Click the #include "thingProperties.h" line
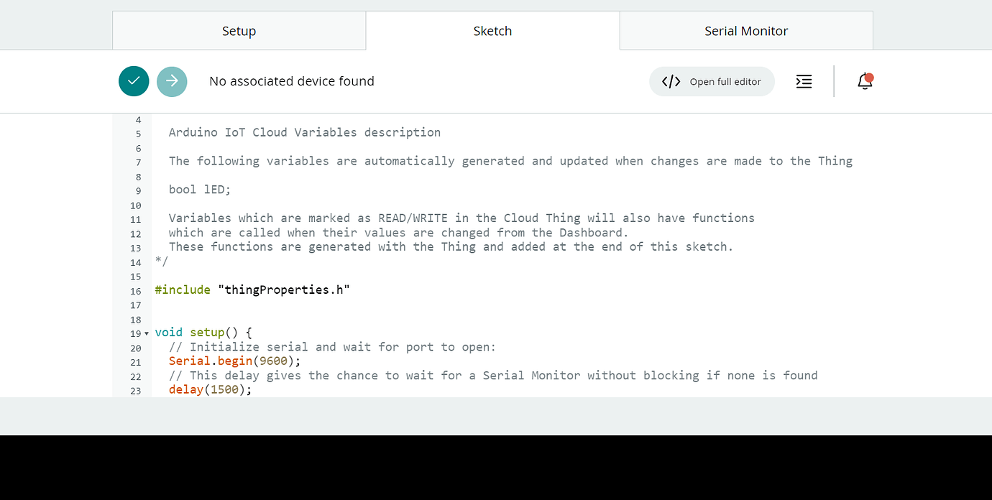 tap(252, 290)
